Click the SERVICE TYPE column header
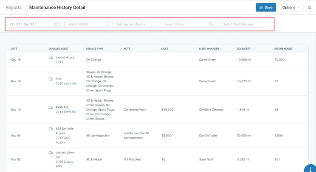This screenshot has height=172, width=316. coord(95,49)
